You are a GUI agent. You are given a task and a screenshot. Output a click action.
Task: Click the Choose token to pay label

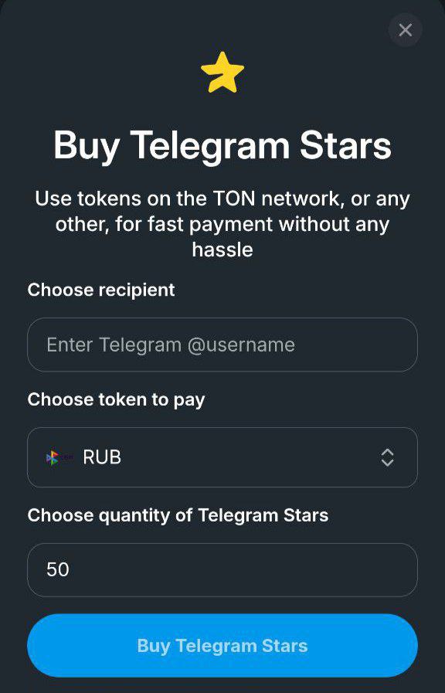point(116,400)
